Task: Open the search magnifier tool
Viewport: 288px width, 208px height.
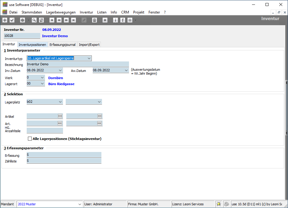Action: pyautogui.click(x=34, y=20)
